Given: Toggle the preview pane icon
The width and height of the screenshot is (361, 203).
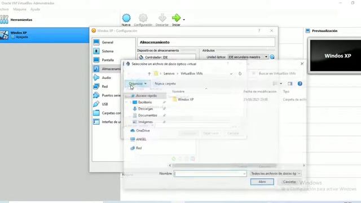Looking at the screenshot, I should [x=290, y=83].
